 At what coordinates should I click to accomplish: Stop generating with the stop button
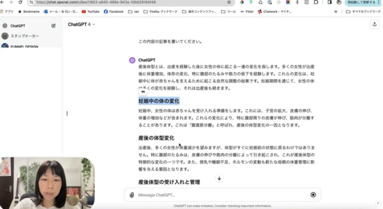coord(313,194)
